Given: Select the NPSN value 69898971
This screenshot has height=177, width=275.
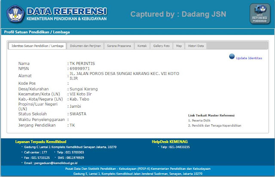Looking at the screenshot, I should point(79,68).
